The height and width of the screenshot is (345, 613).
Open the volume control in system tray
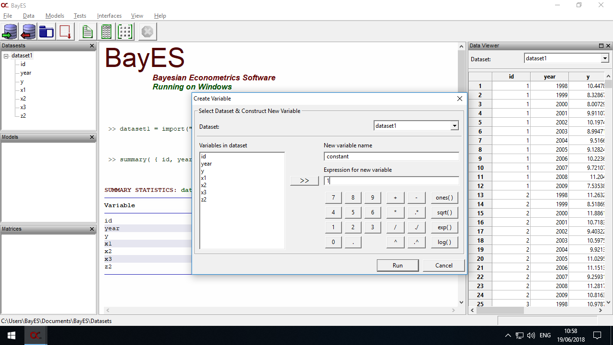pyautogui.click(x=531, y=335)
